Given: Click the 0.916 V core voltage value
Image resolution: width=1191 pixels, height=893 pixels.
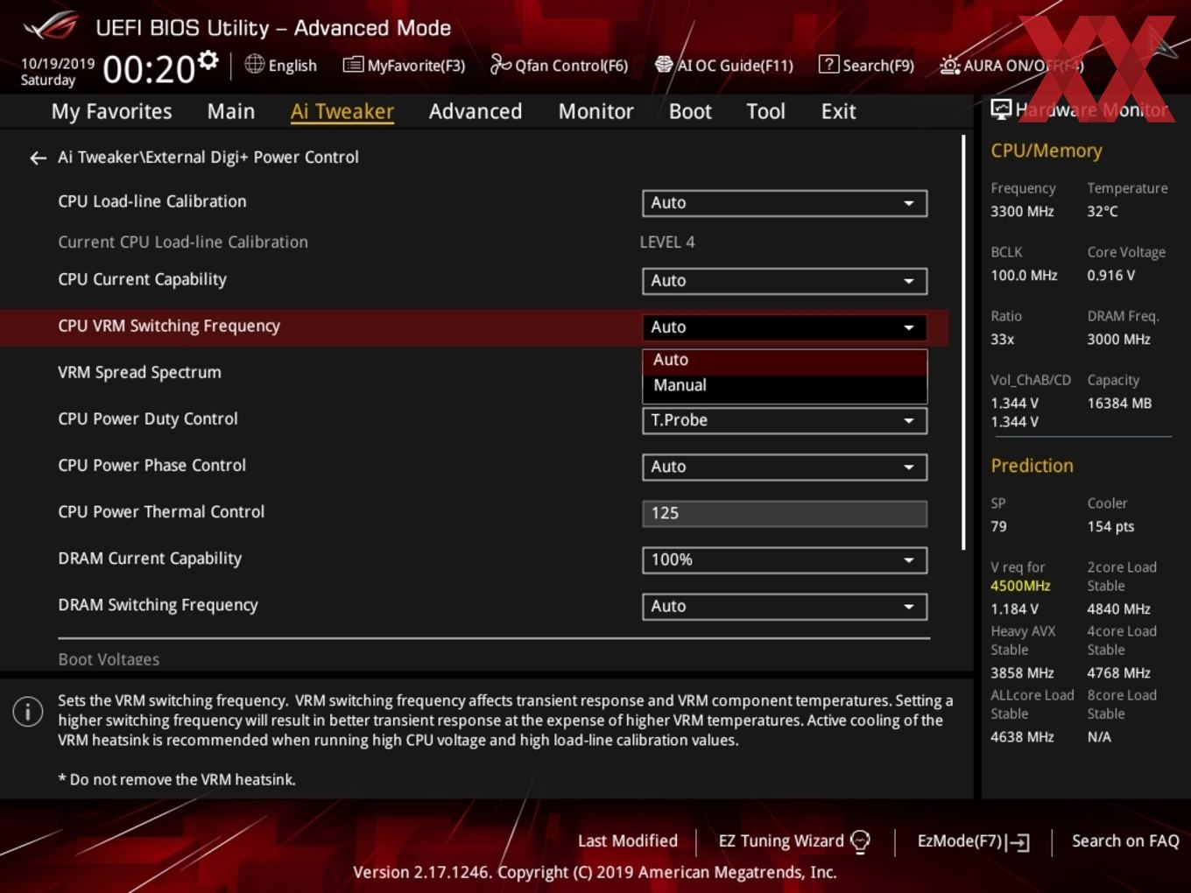Looking at the screenshot, I should click(1110, 275).
